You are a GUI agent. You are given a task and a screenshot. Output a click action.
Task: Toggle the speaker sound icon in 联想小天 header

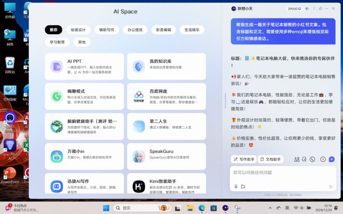307,9
